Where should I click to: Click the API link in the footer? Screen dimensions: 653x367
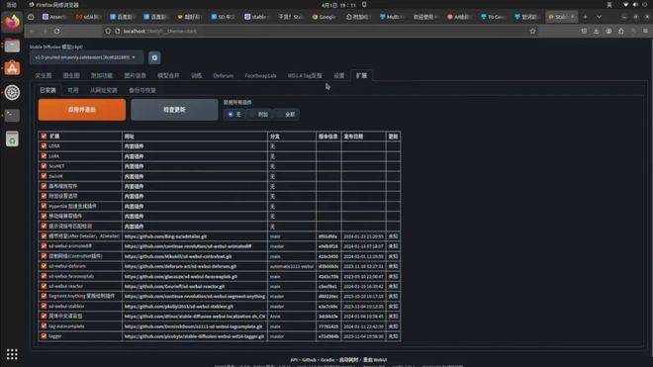[294, 360]
